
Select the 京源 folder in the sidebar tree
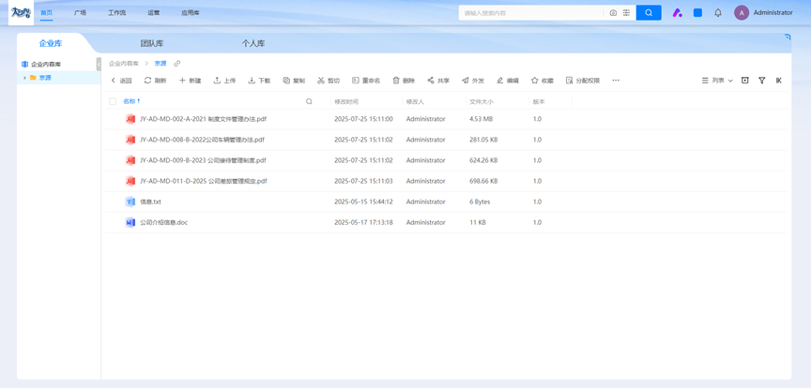pyautogui.click(x=45, y=78)
